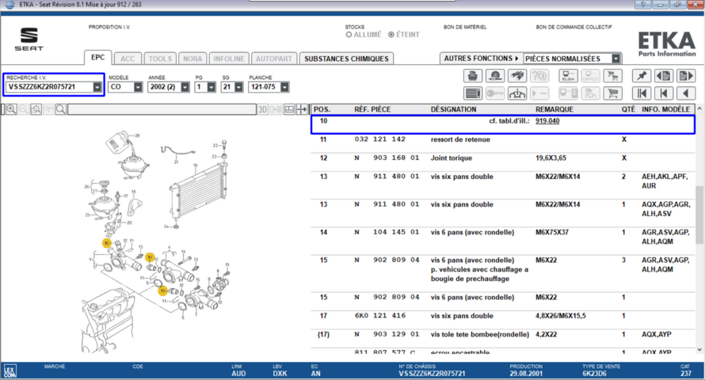
Task: Click the highlighted position 10 row
Action: 503,124
